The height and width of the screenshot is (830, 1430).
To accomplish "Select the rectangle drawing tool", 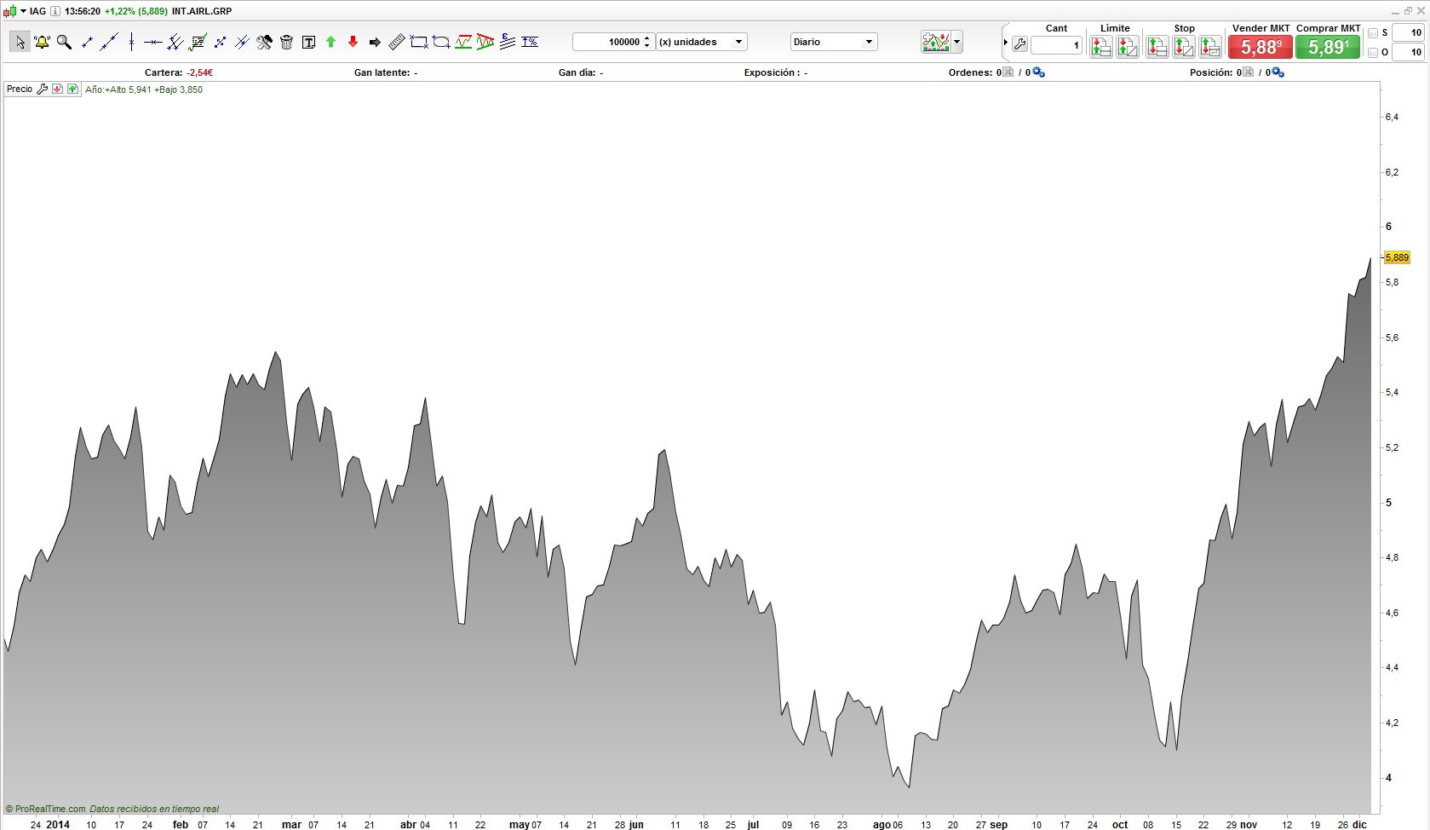I will (x=419, y=42).
